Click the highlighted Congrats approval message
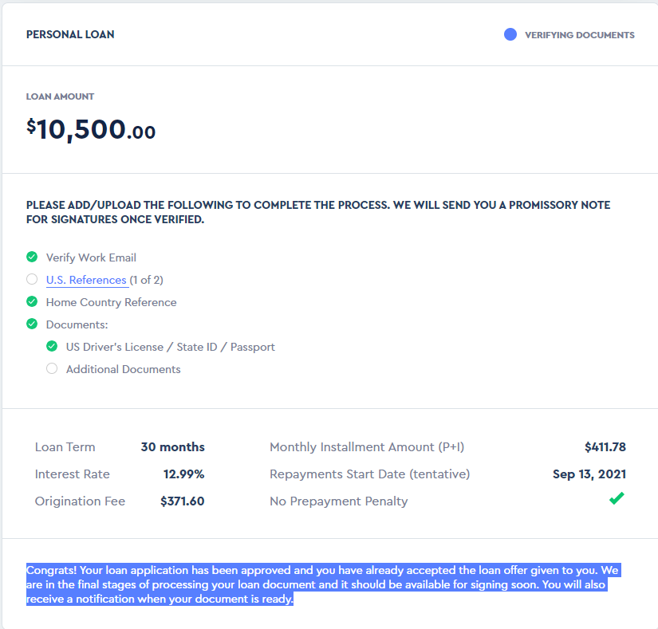 point(323,584)
